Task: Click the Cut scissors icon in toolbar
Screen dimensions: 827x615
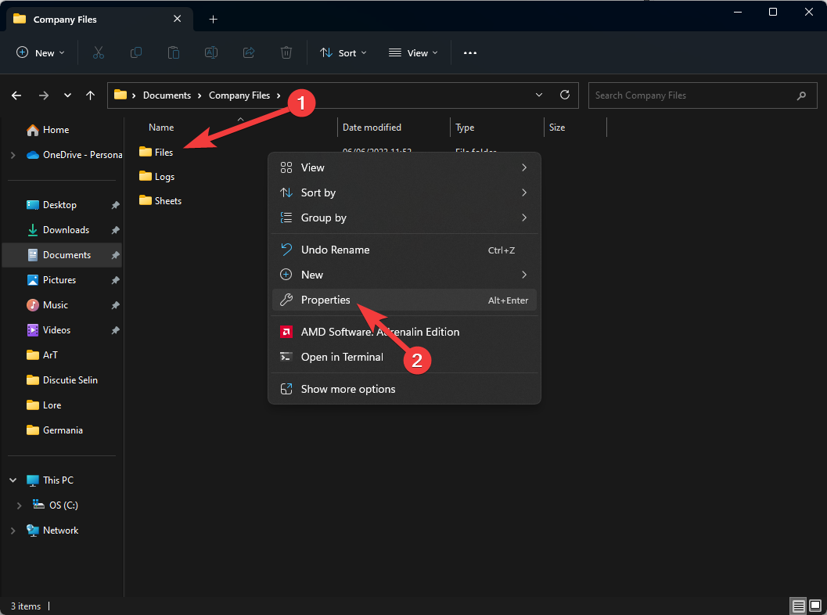Action: click(x=98, y=52)
